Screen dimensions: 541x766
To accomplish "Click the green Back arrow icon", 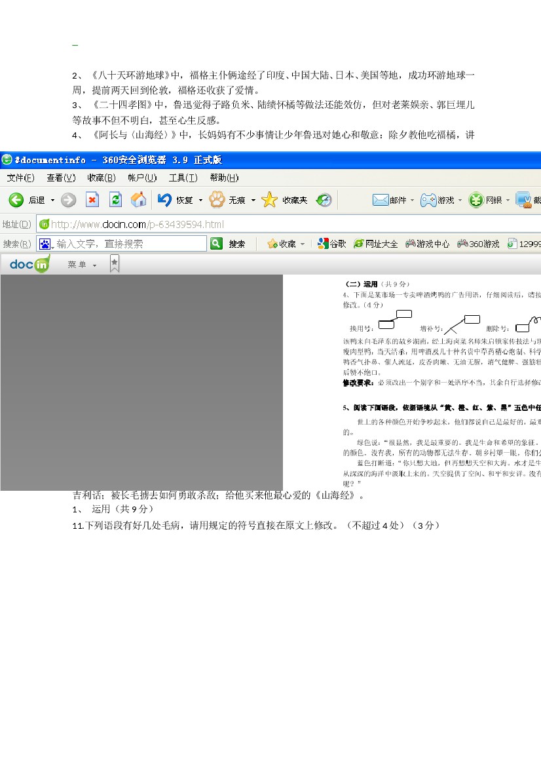I will click(x=16, y=200).
